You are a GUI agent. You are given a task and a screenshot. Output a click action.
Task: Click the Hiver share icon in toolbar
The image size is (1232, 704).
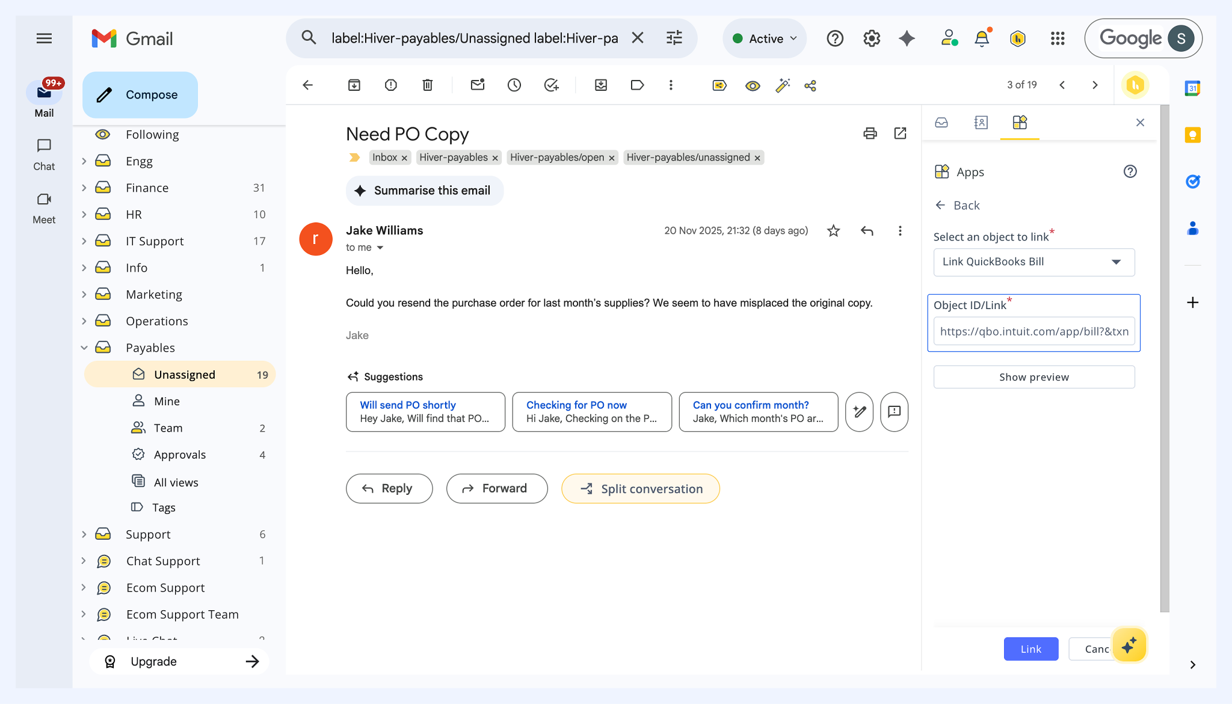click(810, 85)
